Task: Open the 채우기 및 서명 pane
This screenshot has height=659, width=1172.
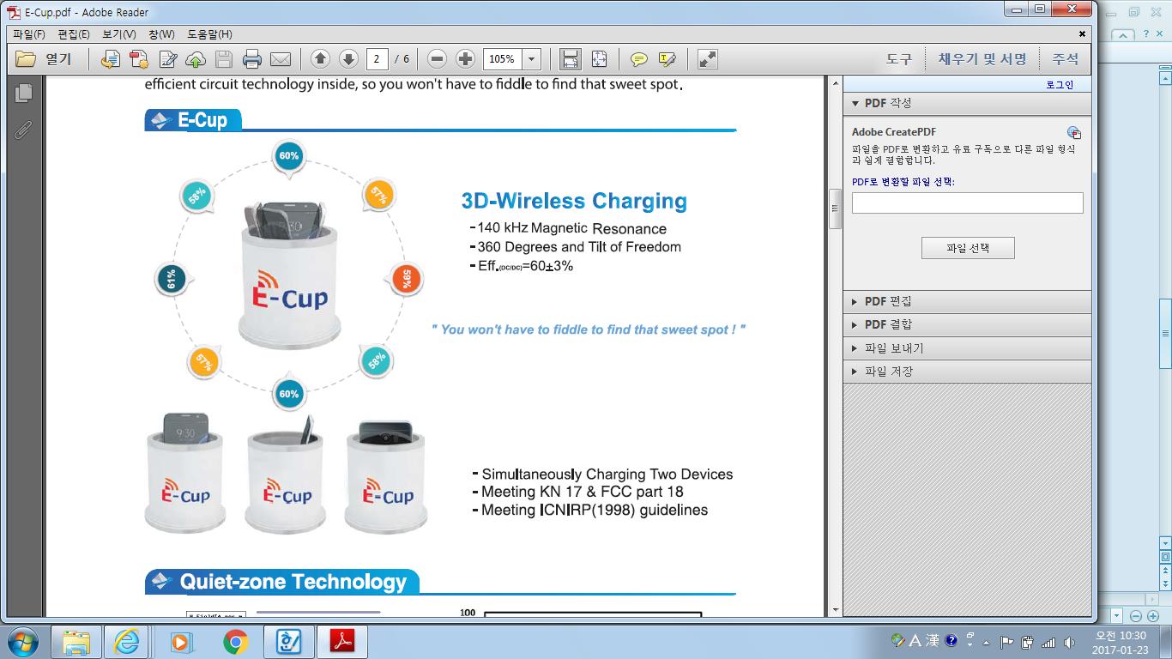Action: click(982, 59)
